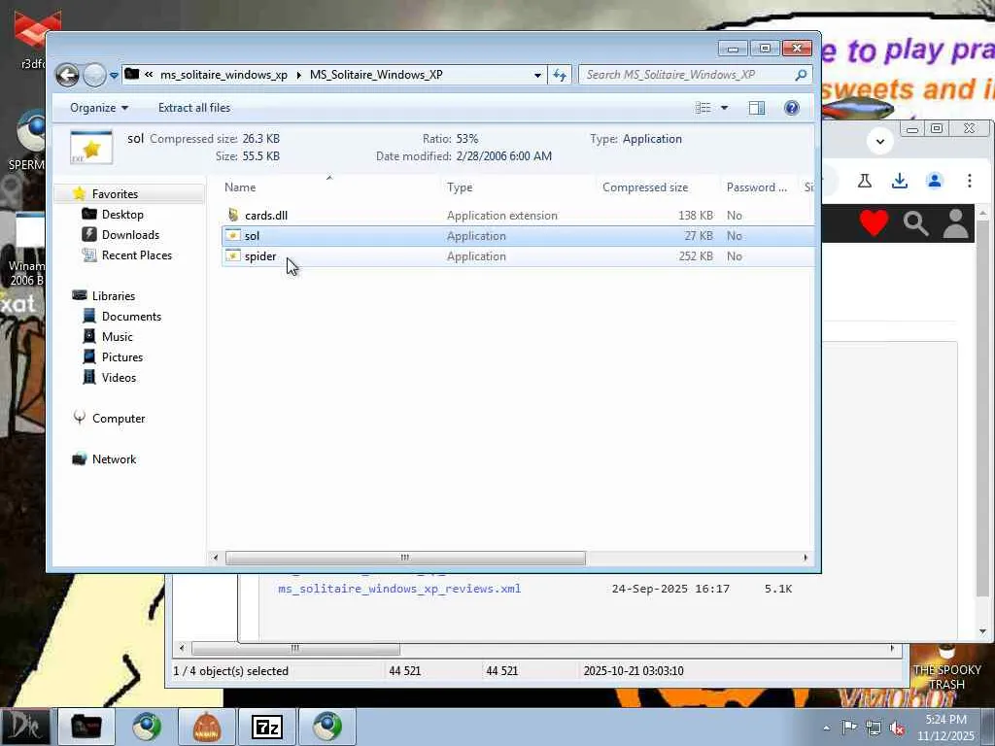Image resolution: width=995 pixels, height=746 pixels.
Task: Click the spider file icon
Action: (233, 256)
